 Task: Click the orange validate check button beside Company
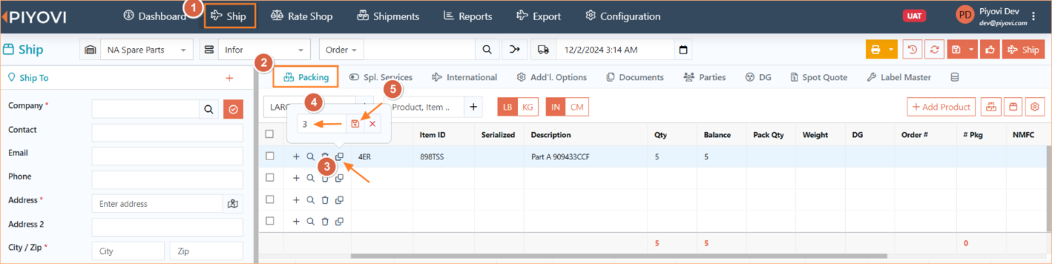pyautogui.click(x=233, y=109)
